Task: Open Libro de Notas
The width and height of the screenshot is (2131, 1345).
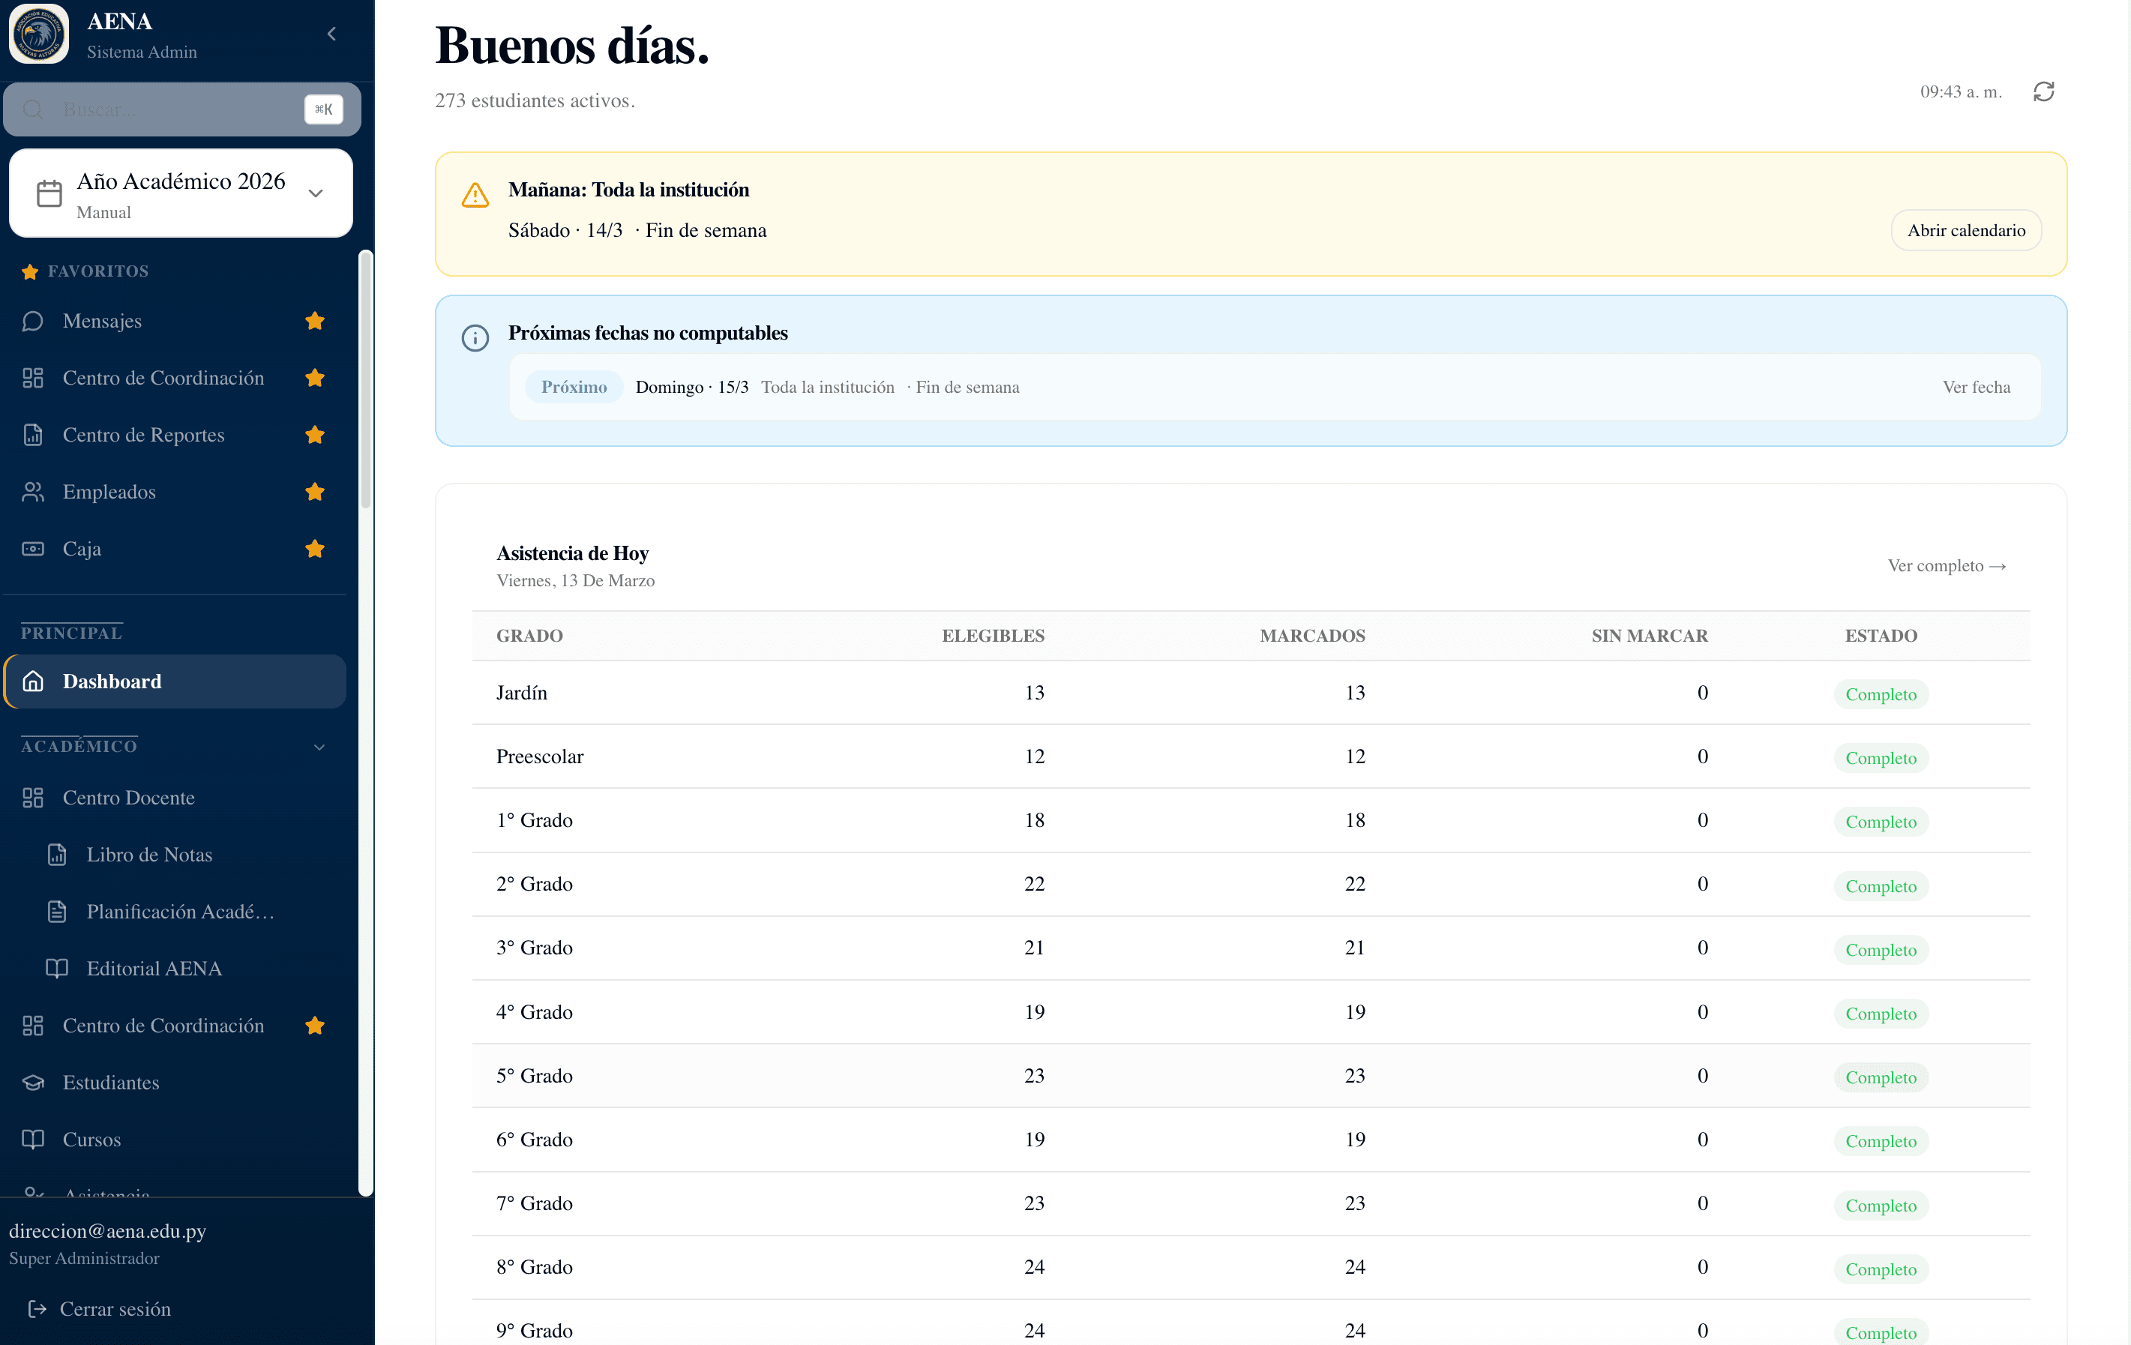Action: coord(148,855)
